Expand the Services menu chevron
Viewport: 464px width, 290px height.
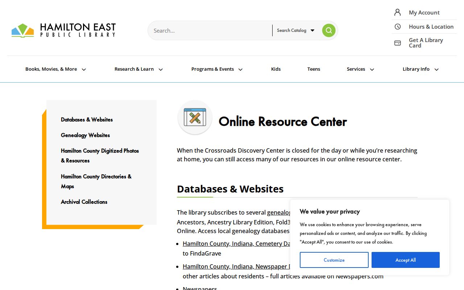coord(372,70)
